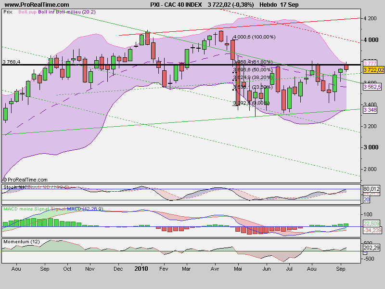Click the Jun month label on time axis
The width and height of the screenshot is (385, 289).
tap(267, 269)
